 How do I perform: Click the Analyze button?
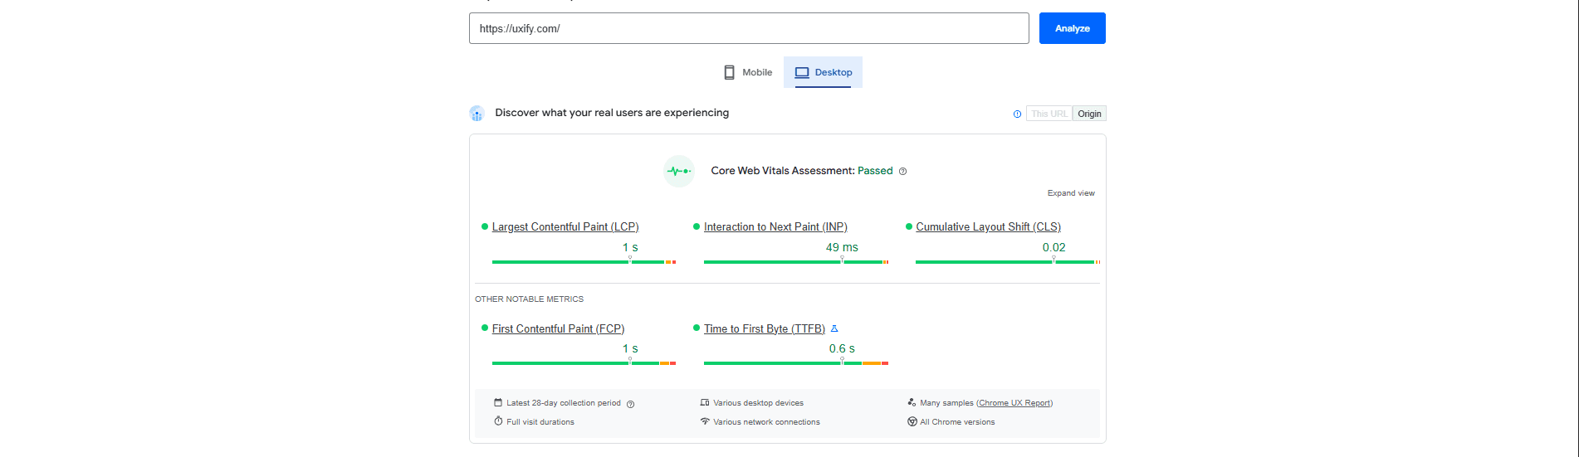pyautogui.click(x=1072, y=28)
